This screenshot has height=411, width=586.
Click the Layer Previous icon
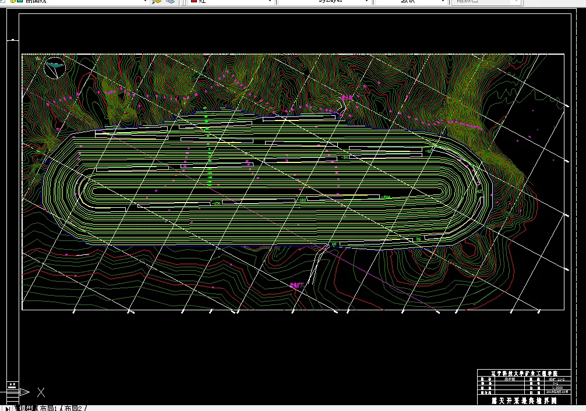[157, 1]
